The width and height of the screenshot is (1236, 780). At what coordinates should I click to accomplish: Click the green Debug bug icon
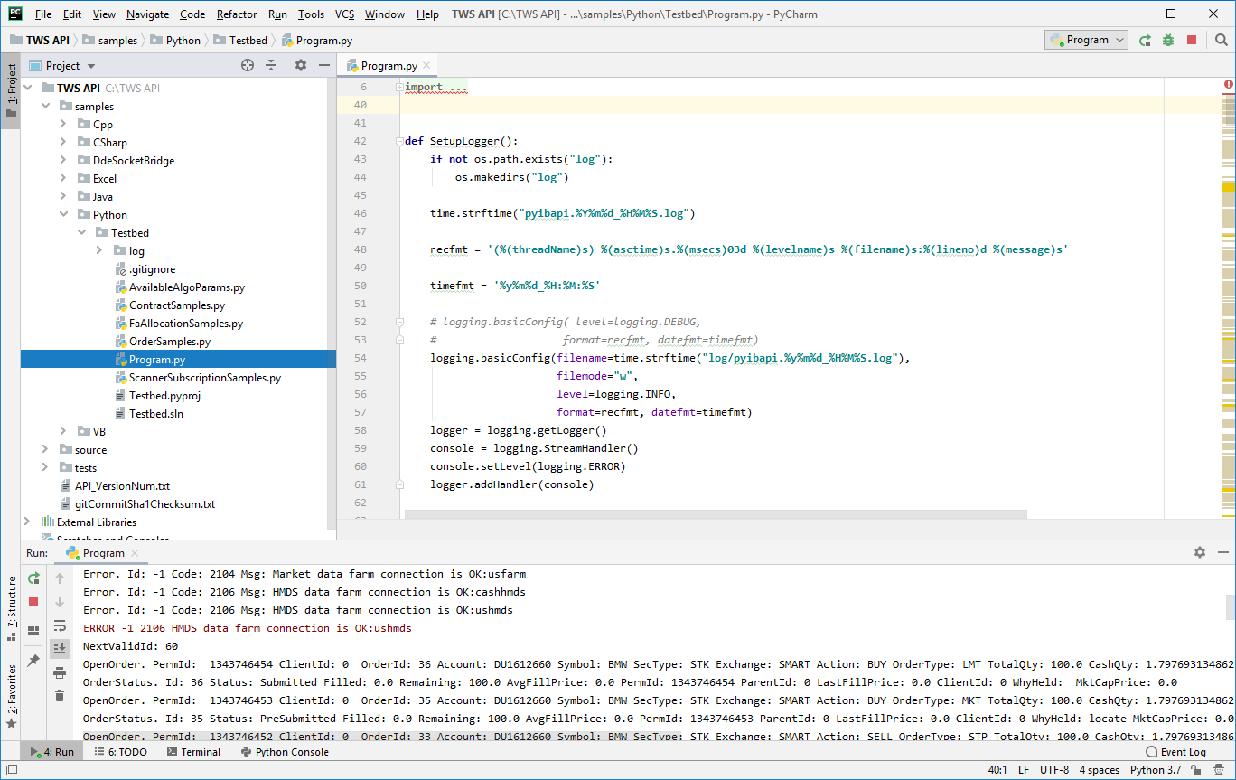pos(1168,40)
